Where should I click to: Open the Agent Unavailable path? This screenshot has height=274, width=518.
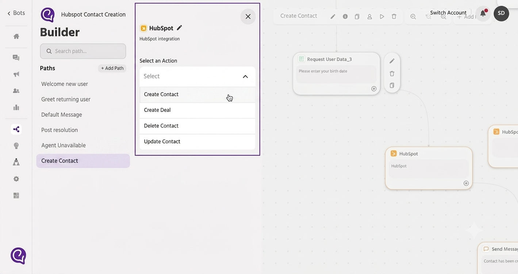[64, 145]
